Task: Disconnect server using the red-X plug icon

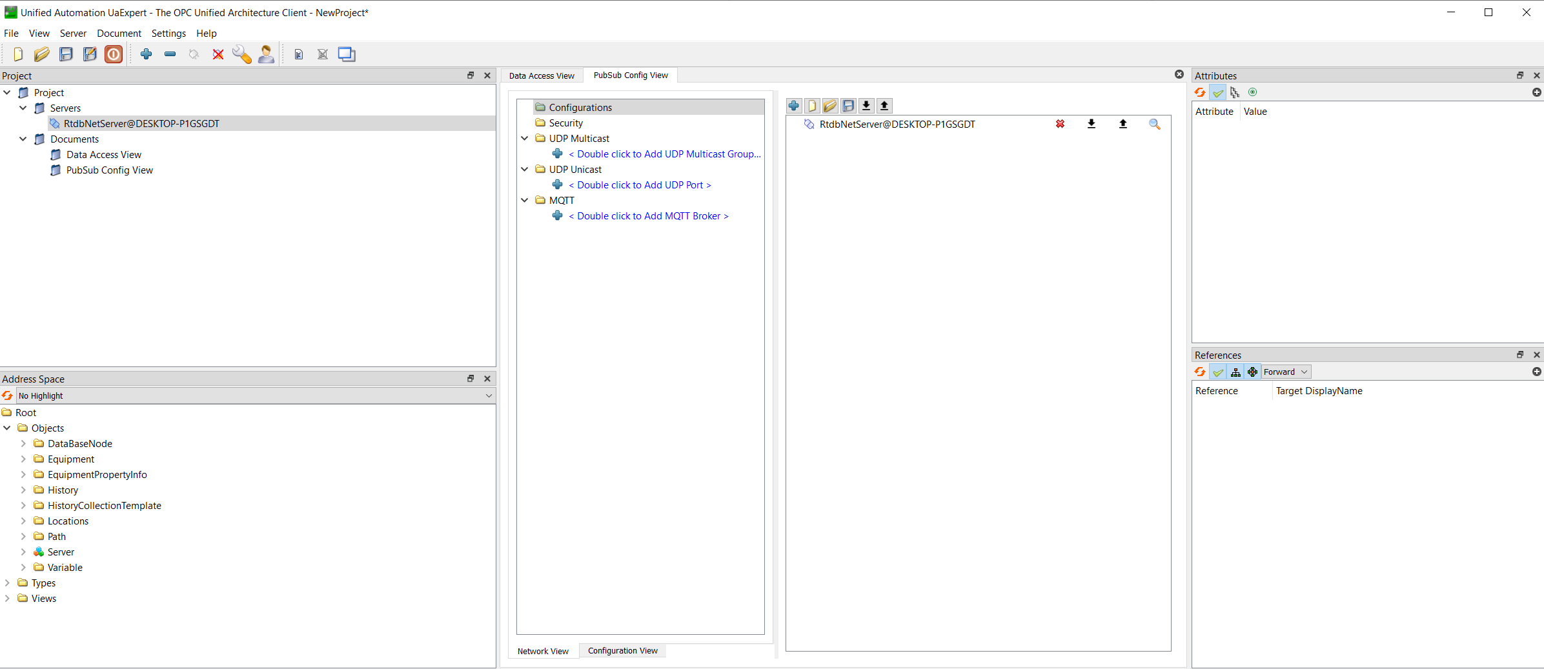Action: 218,54
